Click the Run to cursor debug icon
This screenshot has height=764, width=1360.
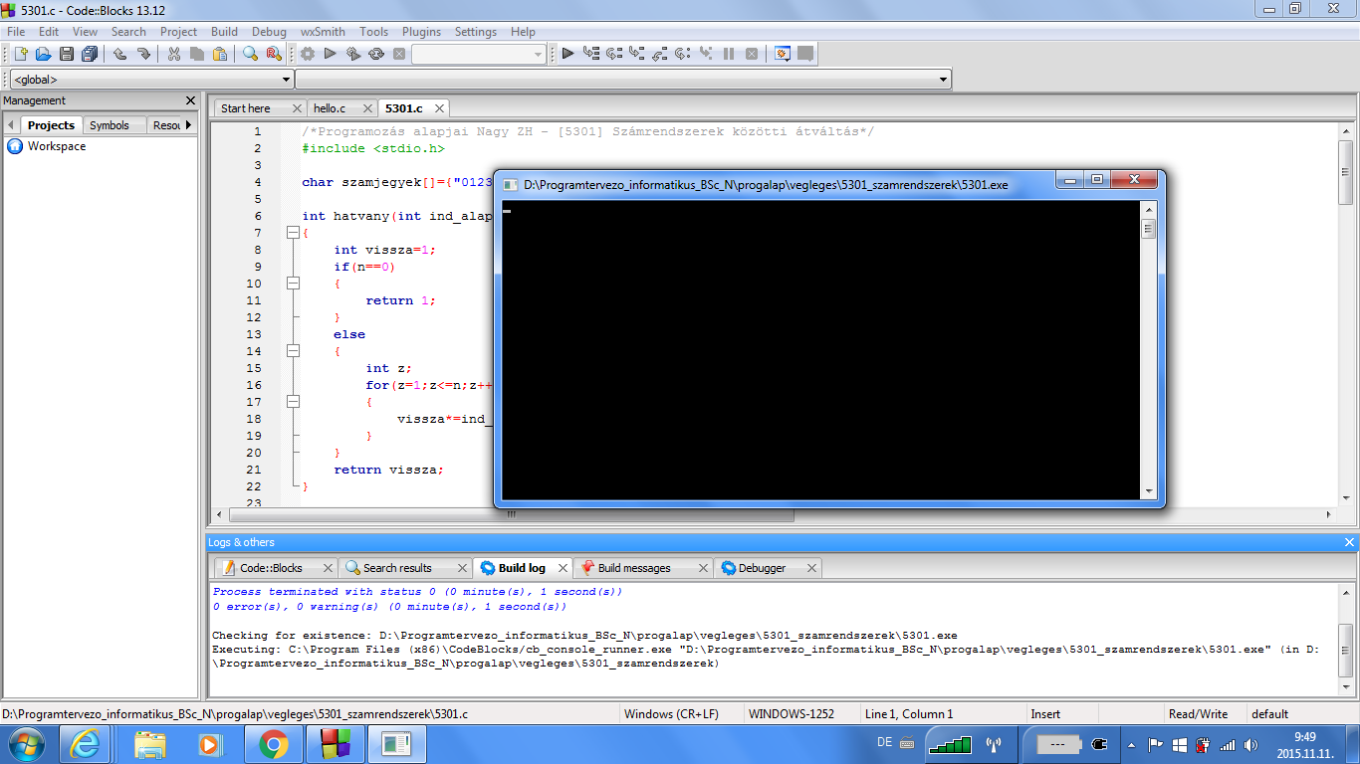point(591,54)
